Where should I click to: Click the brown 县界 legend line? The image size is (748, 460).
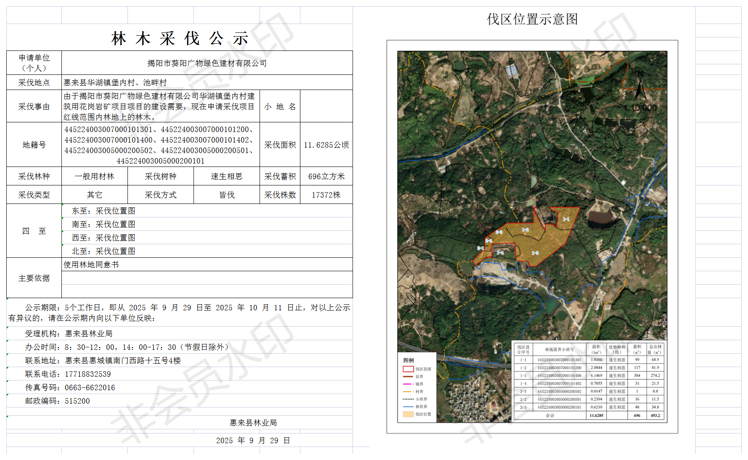pyautogui.click(x=408, y=377)
